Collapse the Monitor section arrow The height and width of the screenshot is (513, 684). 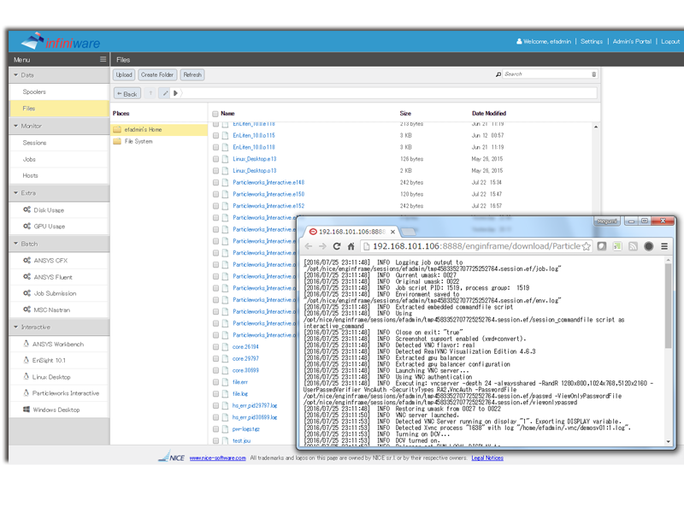[x=15, y=127]
